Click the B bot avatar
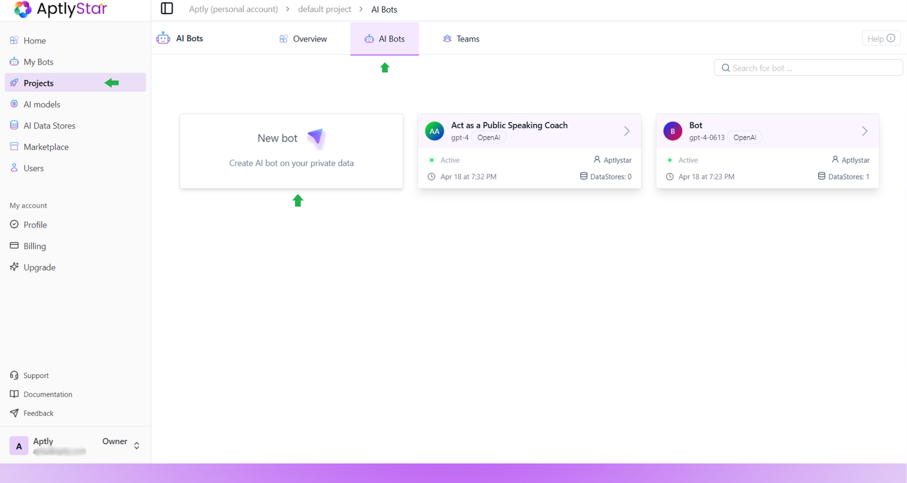 pos(673,131)
